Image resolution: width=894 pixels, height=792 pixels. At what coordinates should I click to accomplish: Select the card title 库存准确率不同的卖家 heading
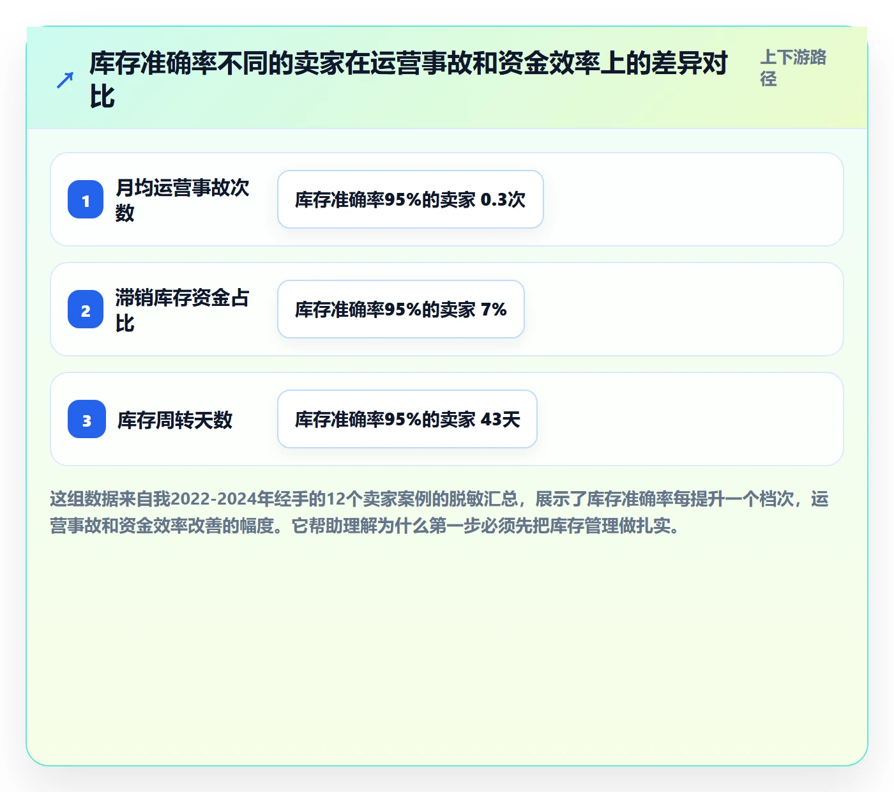(409, 80)
